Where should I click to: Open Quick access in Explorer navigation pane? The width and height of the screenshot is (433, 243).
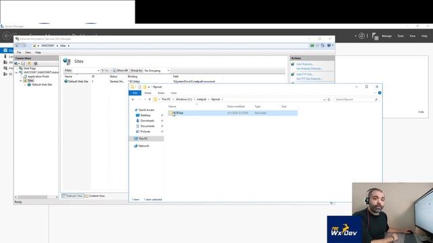point(146,110)
